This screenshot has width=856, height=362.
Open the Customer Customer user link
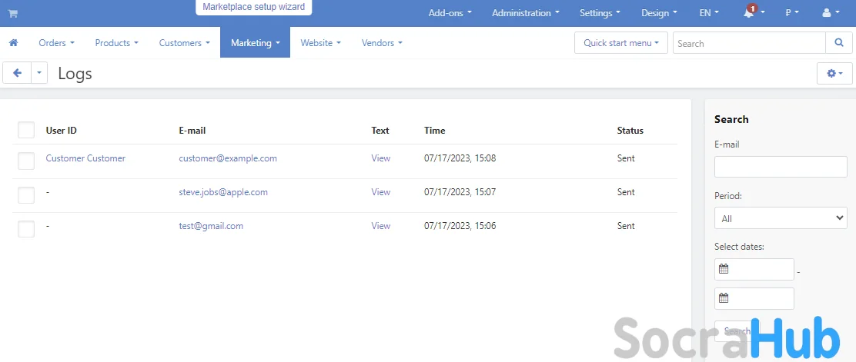pyautogui.click(x=85, y=158)
